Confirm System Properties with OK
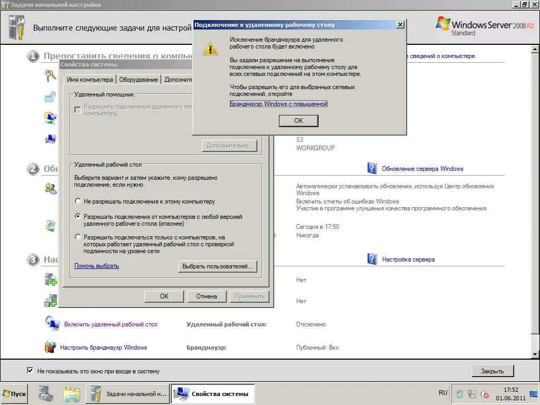This screenshot has width=540, height=405. (164, 296)
